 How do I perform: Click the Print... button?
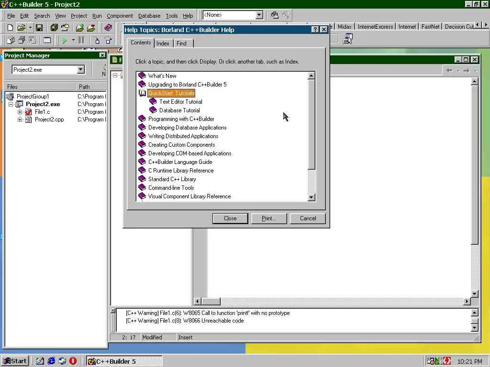(x=269, y=218)
